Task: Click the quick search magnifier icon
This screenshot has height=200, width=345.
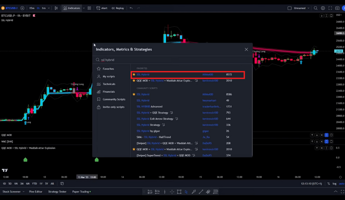Action: coord(316,8)
